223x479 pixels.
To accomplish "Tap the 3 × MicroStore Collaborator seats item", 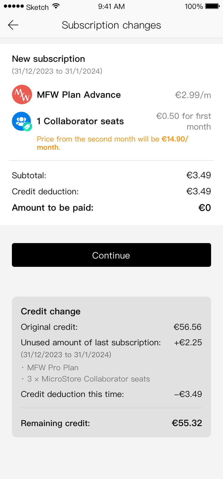I will coord(88,379).
